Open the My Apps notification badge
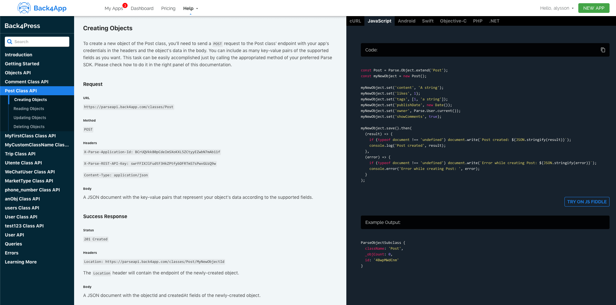The width and height of the screenshot is (616, 305). 125,5
